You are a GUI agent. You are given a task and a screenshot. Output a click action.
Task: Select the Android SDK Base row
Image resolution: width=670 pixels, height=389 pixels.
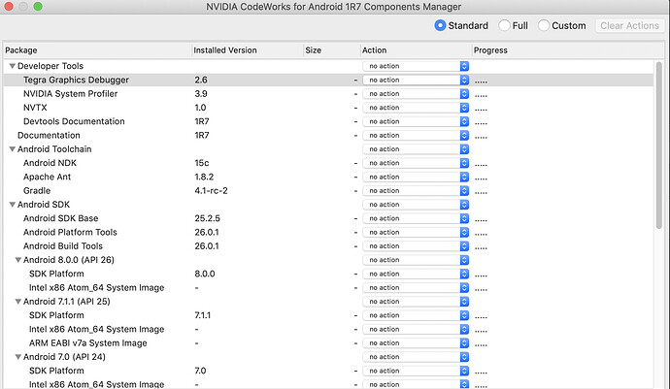click(x=328, y=218)
